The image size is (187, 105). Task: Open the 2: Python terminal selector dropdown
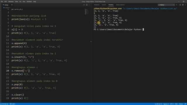coord(166,5)
